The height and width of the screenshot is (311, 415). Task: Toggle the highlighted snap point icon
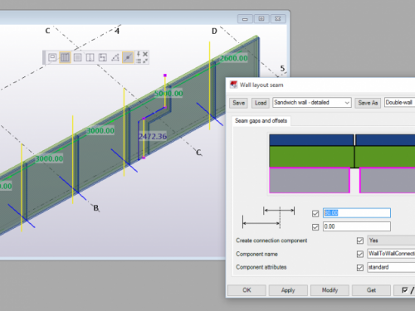(x=128, y=57)
